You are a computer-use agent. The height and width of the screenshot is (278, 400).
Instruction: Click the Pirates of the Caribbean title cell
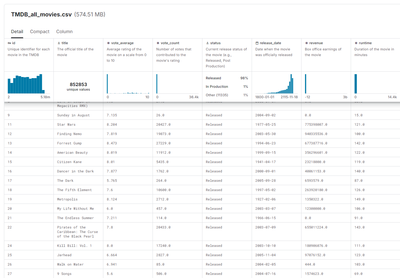pyautogui.click(x=78, y=232)
